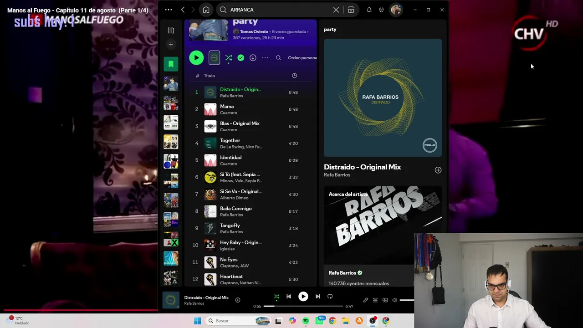Image resolution: width=583 pixels, height=328 pixels.
Task: Clear the ARRANCA search text
Action: tap(336, 10)
